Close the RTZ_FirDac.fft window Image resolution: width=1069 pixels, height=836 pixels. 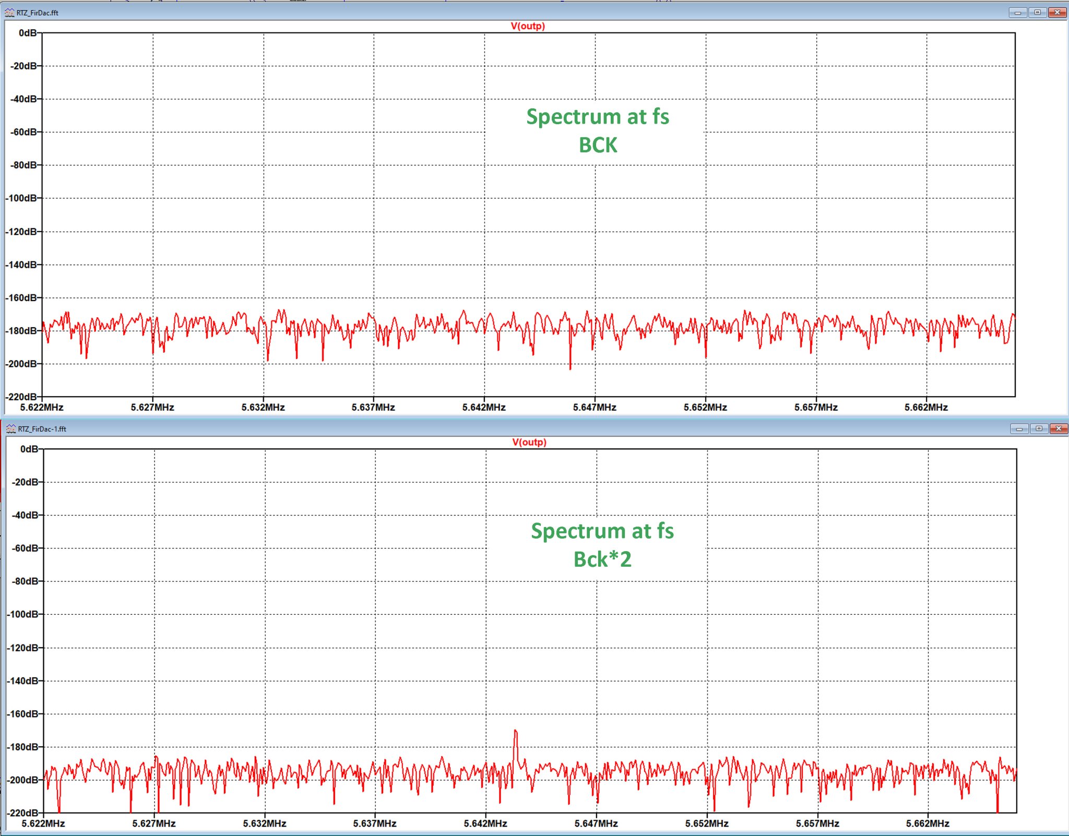pyautogui.click(x=1057, y=13)
